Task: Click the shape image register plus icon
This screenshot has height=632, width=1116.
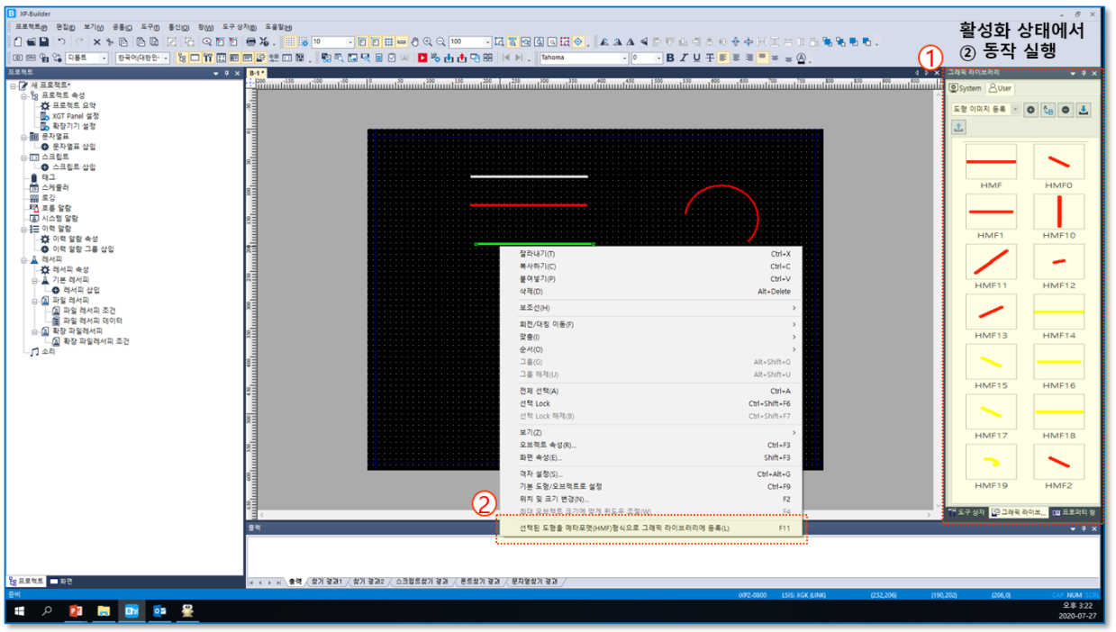Action: pyautogui.click(x=1030, y=111)
